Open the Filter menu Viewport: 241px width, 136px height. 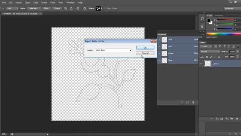click(53, 3)
